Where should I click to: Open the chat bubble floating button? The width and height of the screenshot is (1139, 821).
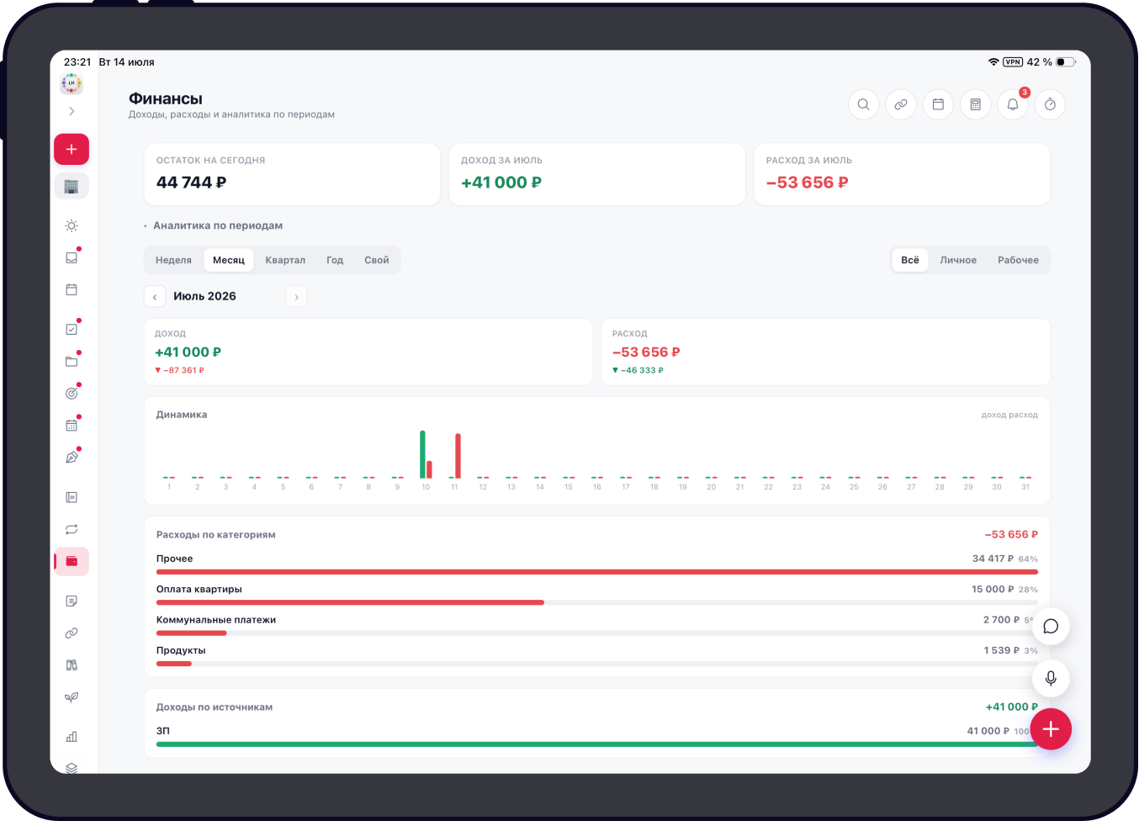pyautogui.click(x=1051, y=626)
